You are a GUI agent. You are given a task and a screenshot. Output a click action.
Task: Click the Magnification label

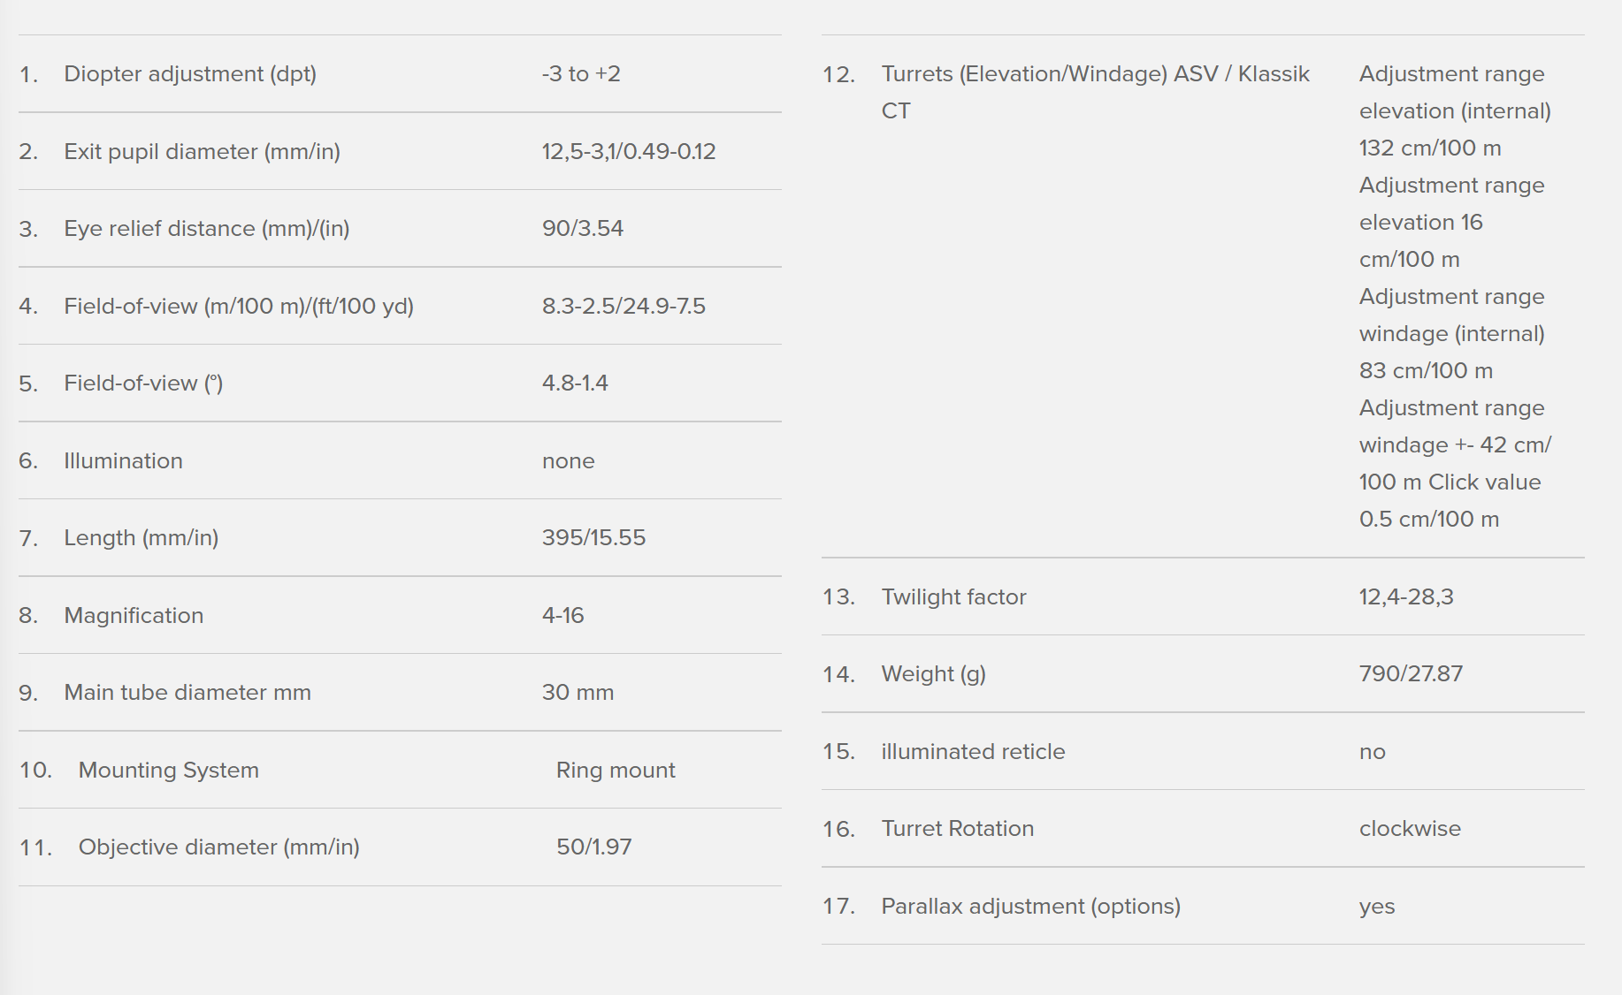point(134,616)
